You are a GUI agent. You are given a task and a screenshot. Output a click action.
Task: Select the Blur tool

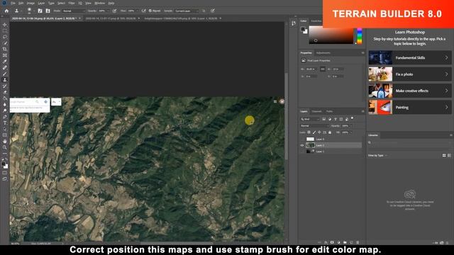pos(5,104)
